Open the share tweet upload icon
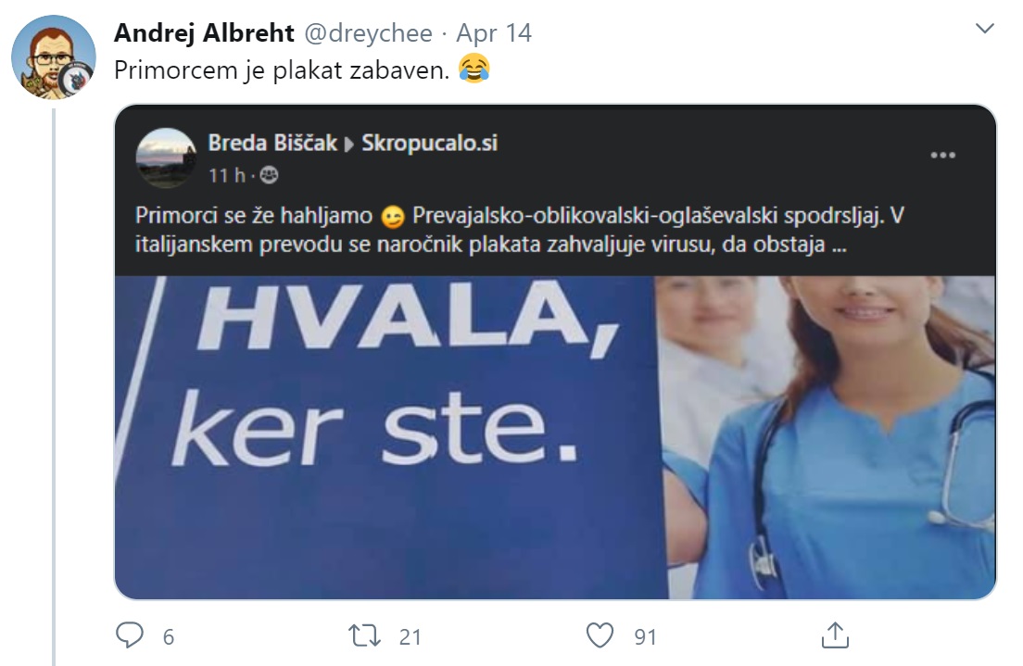The width and height of the screenshot is (1023, 666). pos(835,635)
